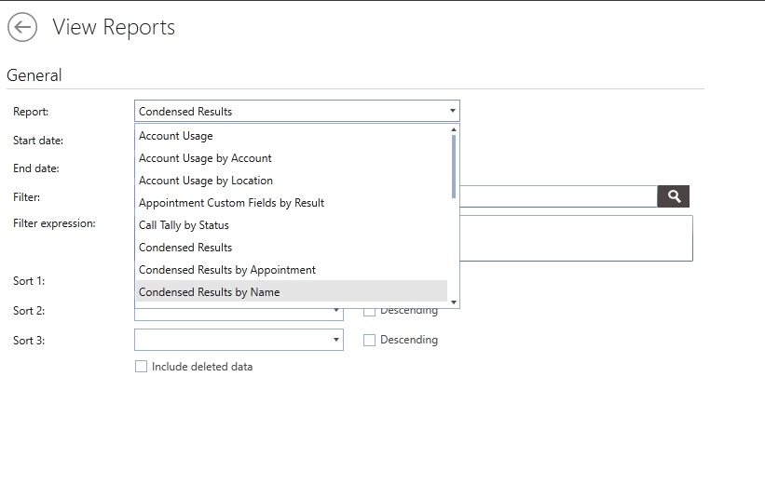This screenshot has height=484, width=765.
Task: Click the magnifier search button beside Filter
Action: tap(674, 196)
